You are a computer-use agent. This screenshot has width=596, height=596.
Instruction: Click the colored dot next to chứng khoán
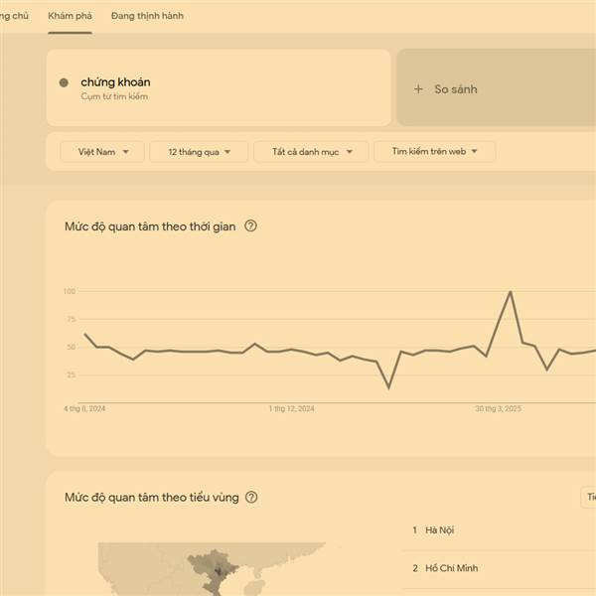pos(64,82)
